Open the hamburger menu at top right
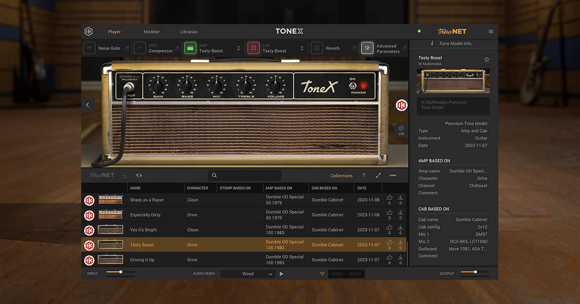The width and height of the screenshot is (580, 304). [x=491, y=32]
